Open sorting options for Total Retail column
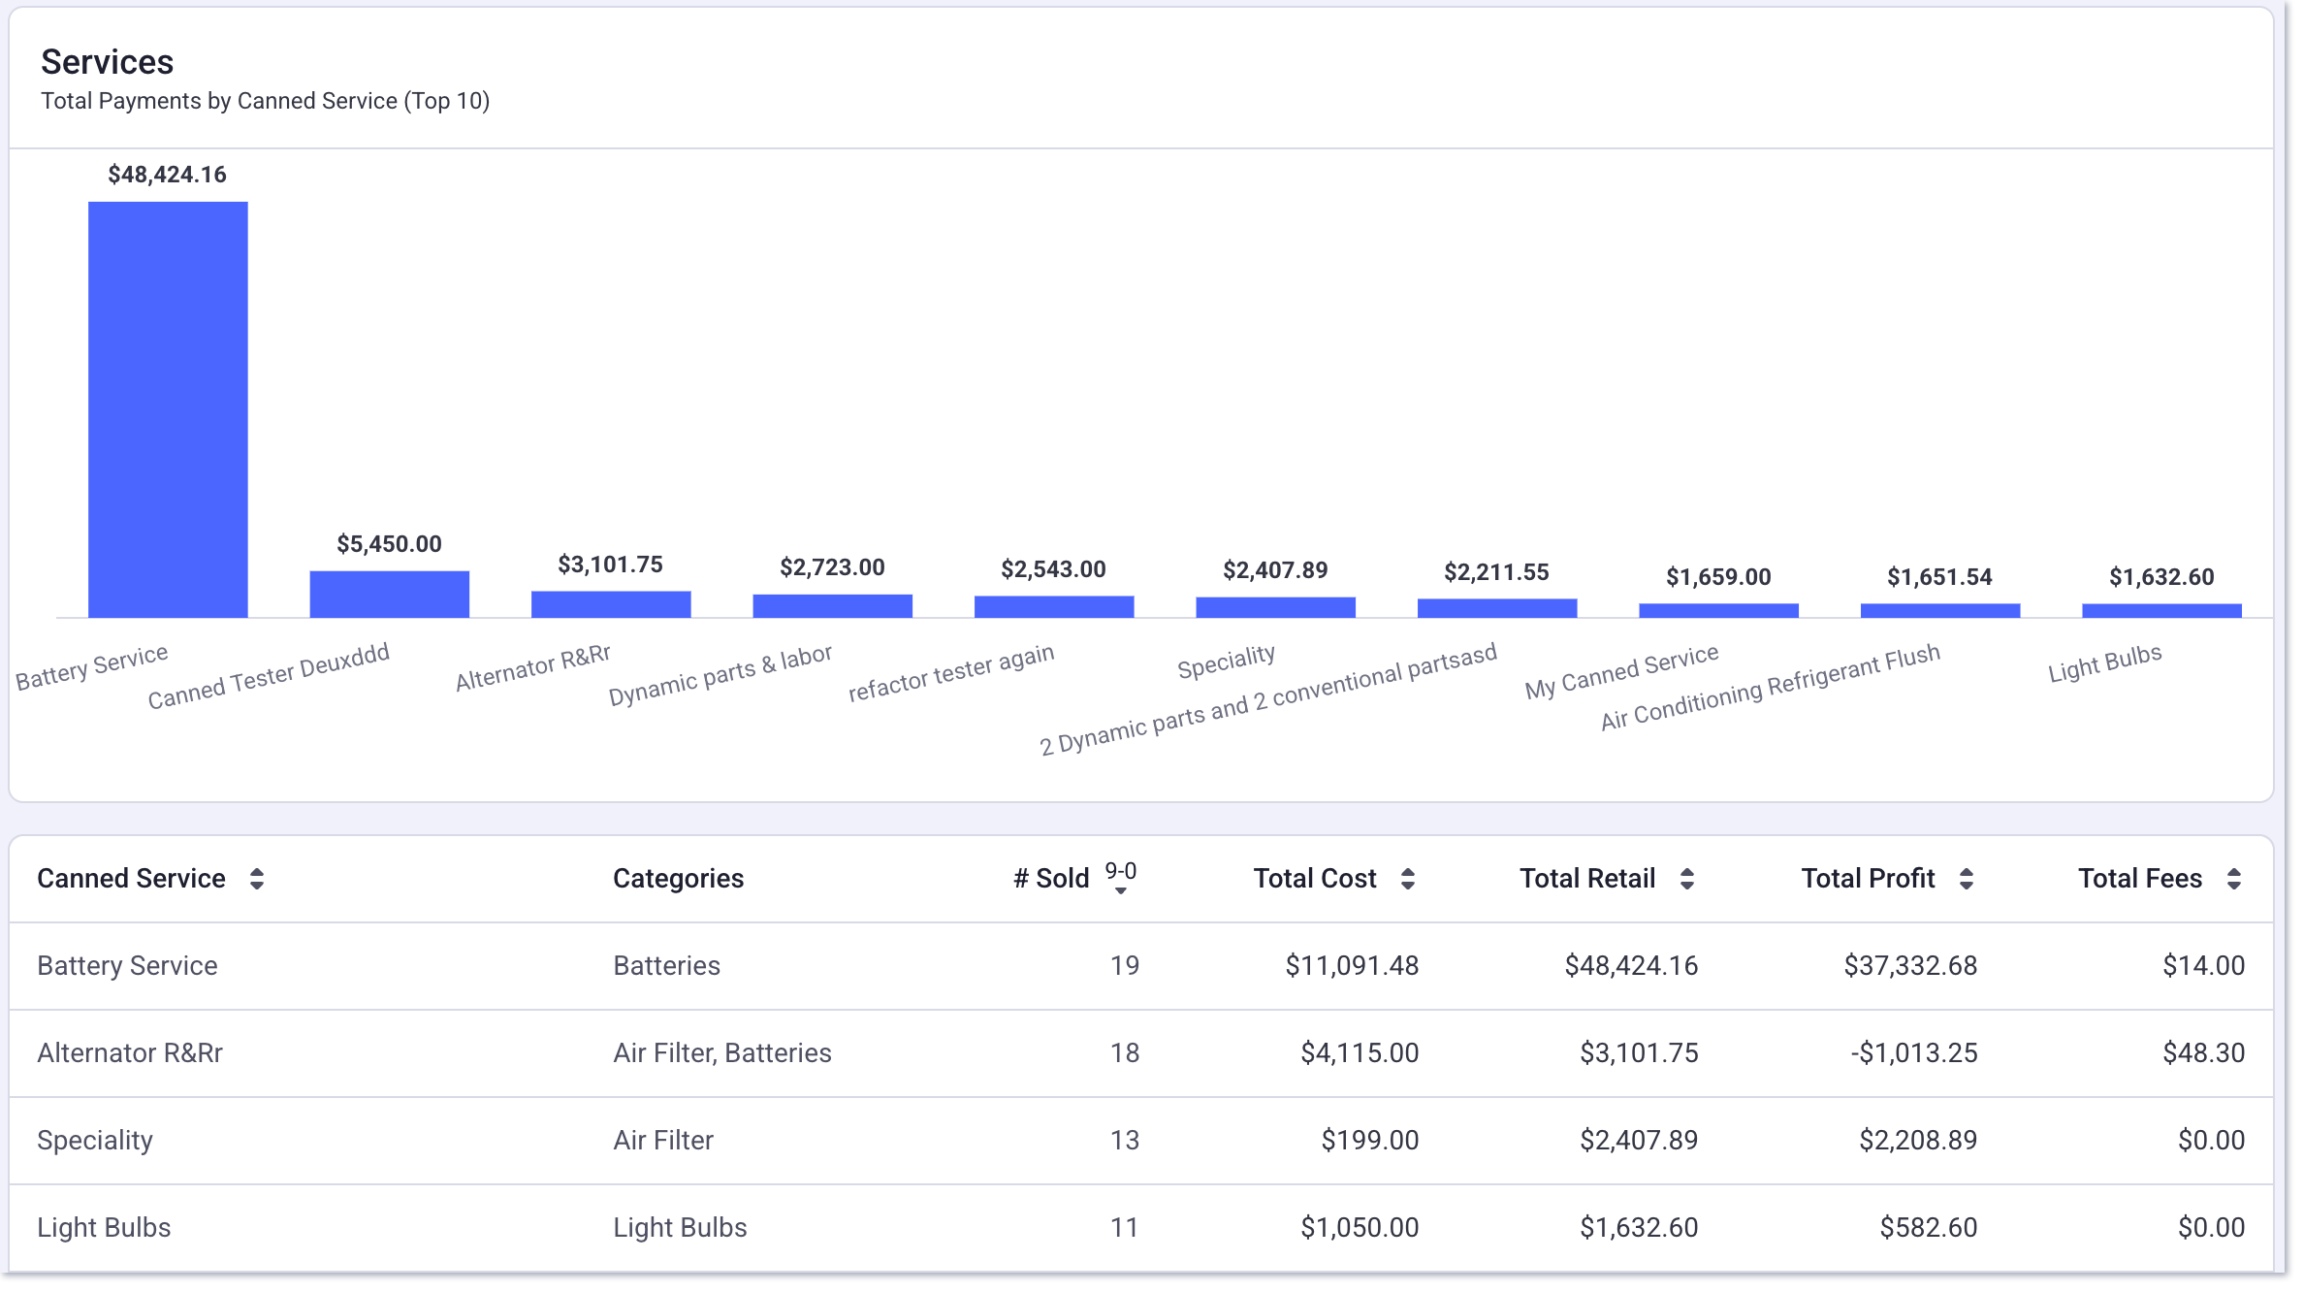 coord(1688,878)
